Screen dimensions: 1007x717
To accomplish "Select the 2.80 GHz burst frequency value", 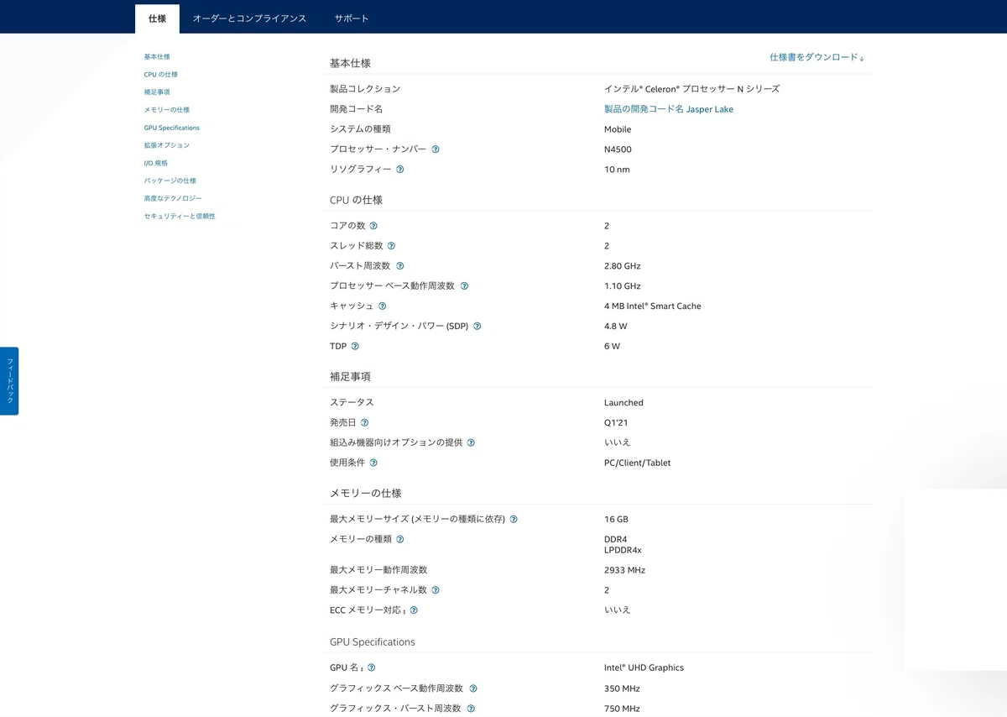I will (x=623, y=266).
